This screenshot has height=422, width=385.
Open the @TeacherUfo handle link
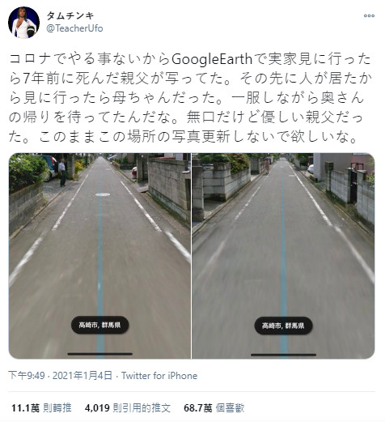coord(74,28)
